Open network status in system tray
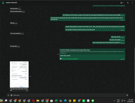The height and width of the screenshot is (103, 135). tap(122, 101)
